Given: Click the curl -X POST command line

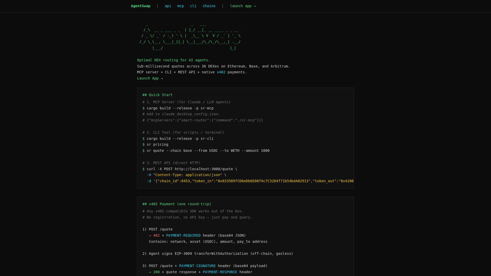Looking at the screenshot, I should (190, 169).
